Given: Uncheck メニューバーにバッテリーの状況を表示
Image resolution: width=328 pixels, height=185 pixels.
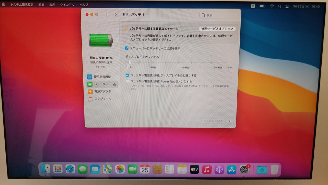Looking at the screenshot, I should (127, 48).
